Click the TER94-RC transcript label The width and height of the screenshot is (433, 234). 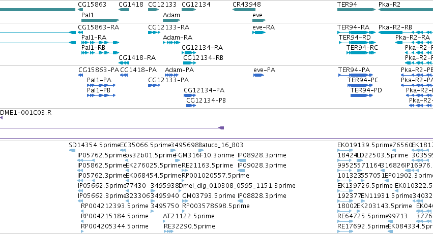pos(362,48)
